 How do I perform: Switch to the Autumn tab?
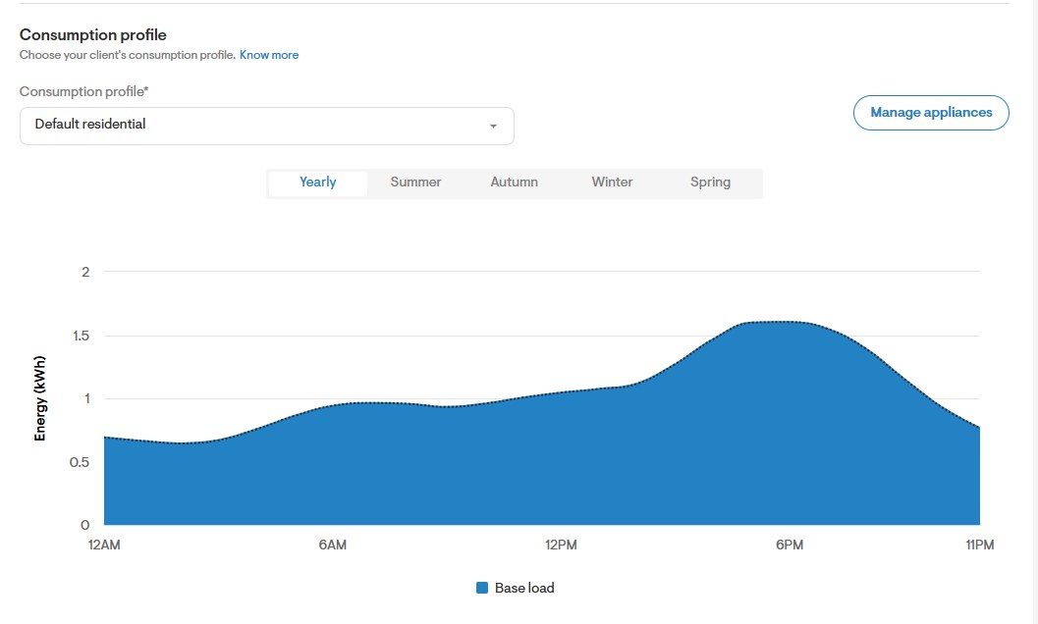coord(515,182)
